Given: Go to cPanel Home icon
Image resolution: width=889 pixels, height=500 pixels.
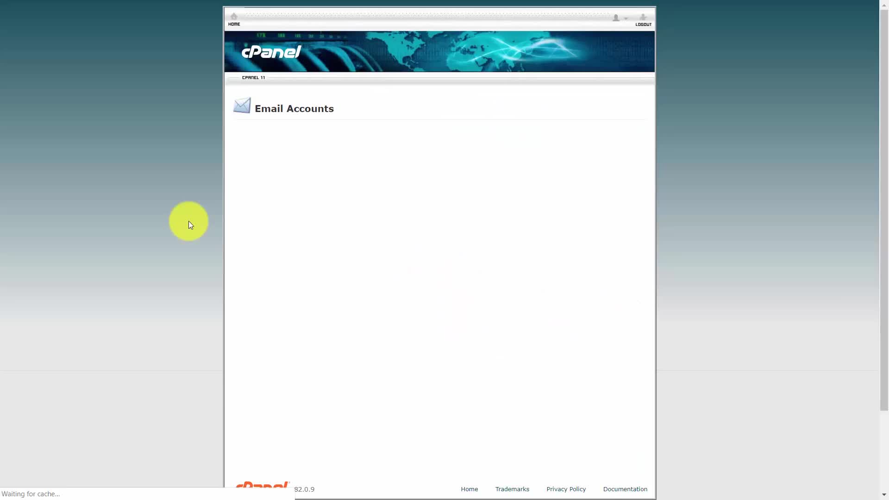Looking at the screenshot, I should [234, 19].
